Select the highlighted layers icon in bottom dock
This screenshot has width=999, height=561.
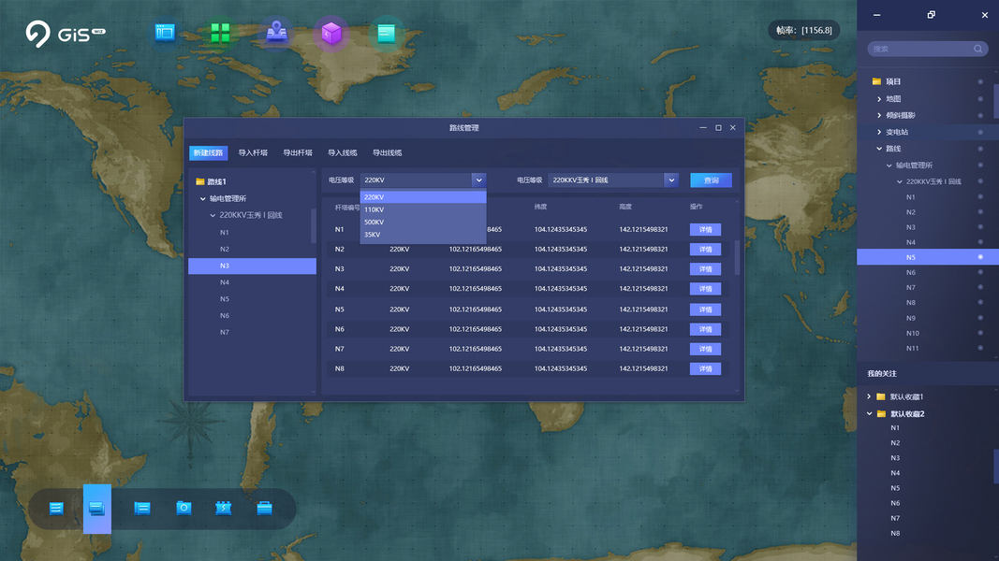pyautogui.click(x=96, y=509)
